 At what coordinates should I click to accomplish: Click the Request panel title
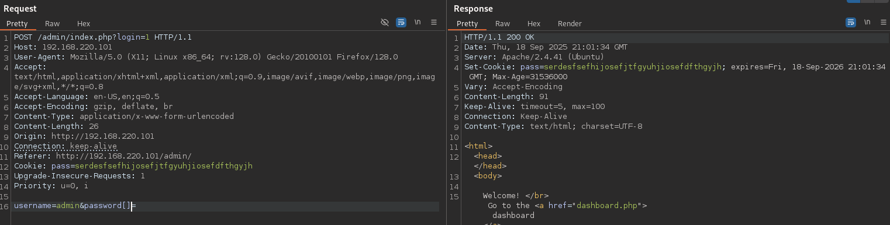coord(20,9)
